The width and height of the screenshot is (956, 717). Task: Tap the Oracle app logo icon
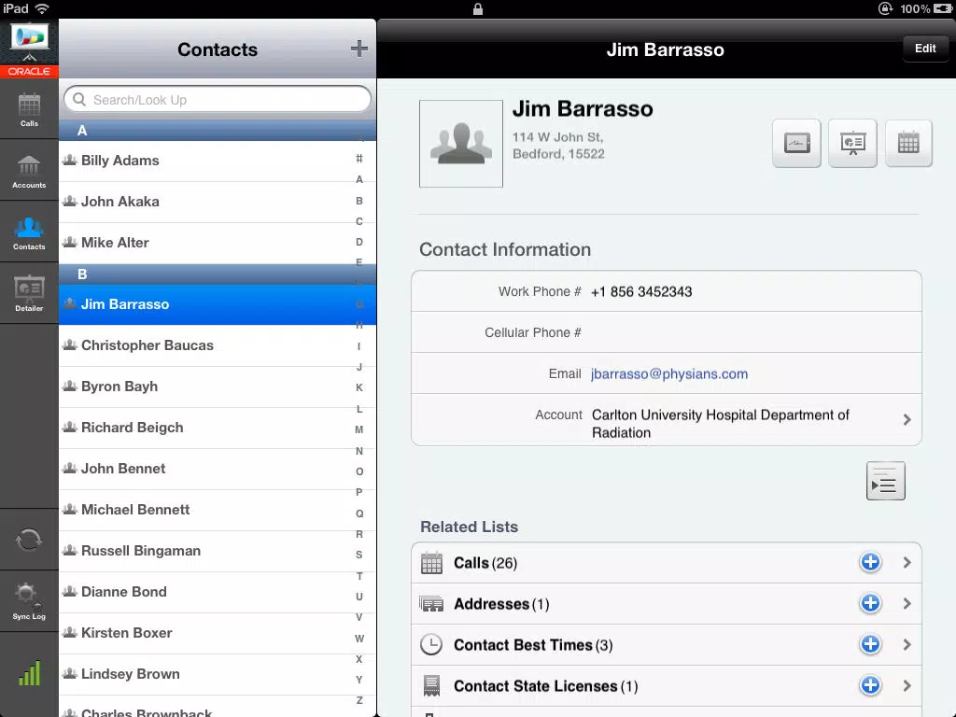(x=29, y=48)
